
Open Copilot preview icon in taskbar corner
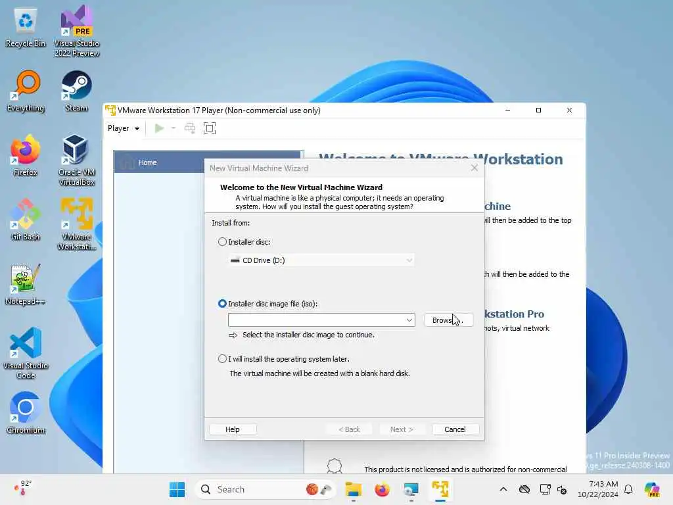(x=652, y=489)
